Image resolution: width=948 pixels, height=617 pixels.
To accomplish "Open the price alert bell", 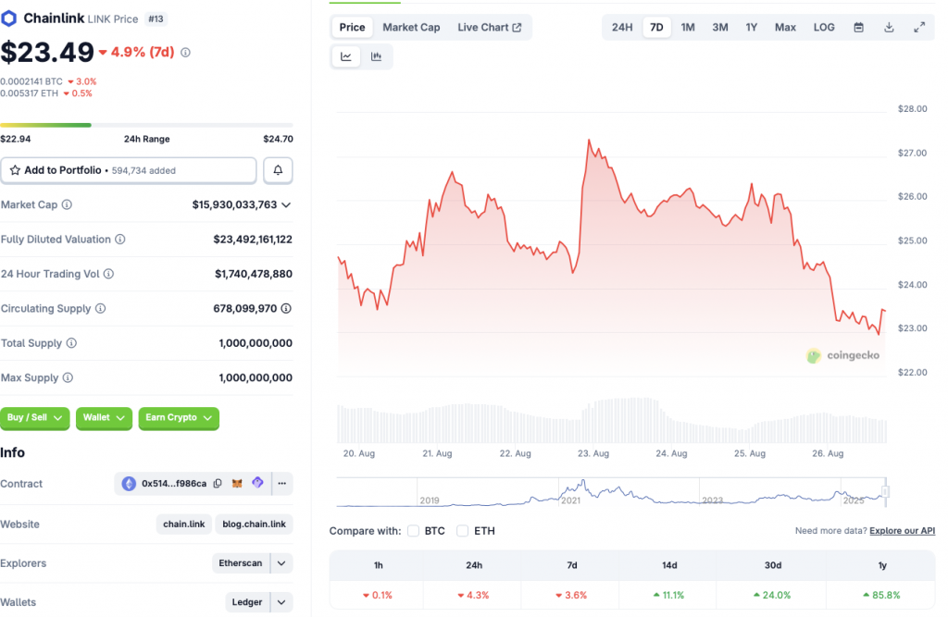I will (278, 170).
